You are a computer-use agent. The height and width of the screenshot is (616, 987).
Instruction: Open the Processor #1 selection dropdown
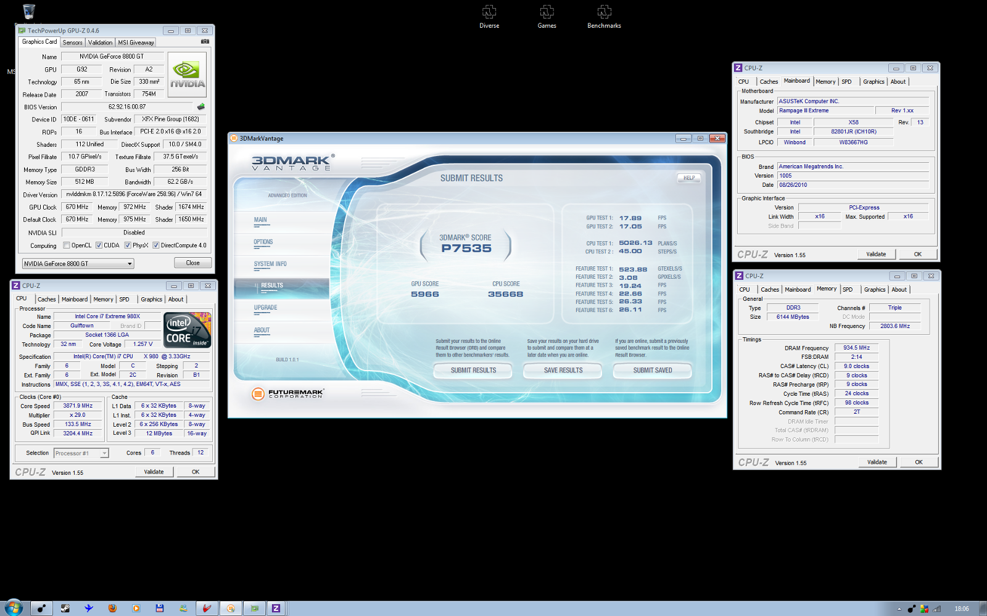point(81,453)
